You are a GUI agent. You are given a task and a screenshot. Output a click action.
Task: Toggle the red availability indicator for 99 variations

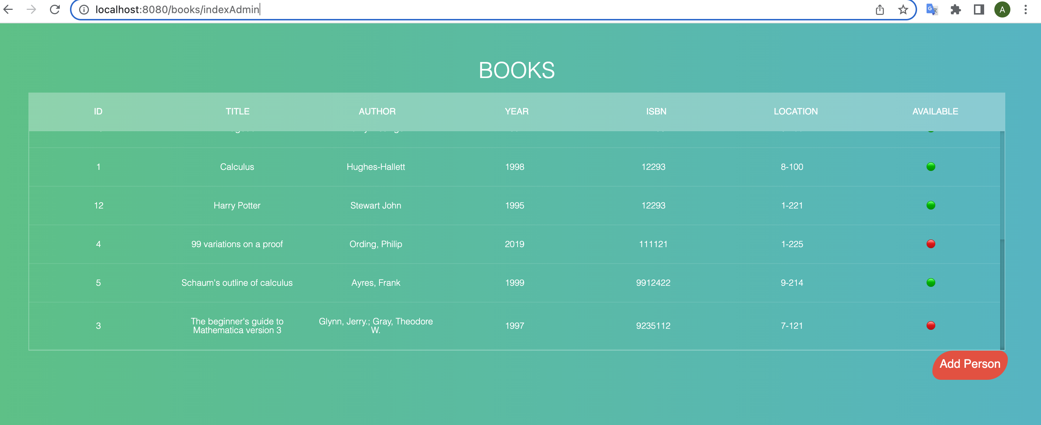pyautogui.click(x=932, y=243)
